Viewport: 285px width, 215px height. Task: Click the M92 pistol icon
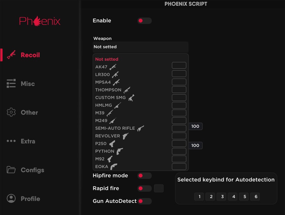tap(110, 159)
